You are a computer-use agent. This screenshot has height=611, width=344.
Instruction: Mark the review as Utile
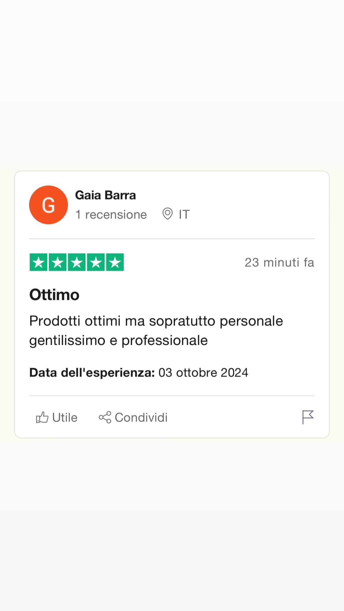pos(57,417)
